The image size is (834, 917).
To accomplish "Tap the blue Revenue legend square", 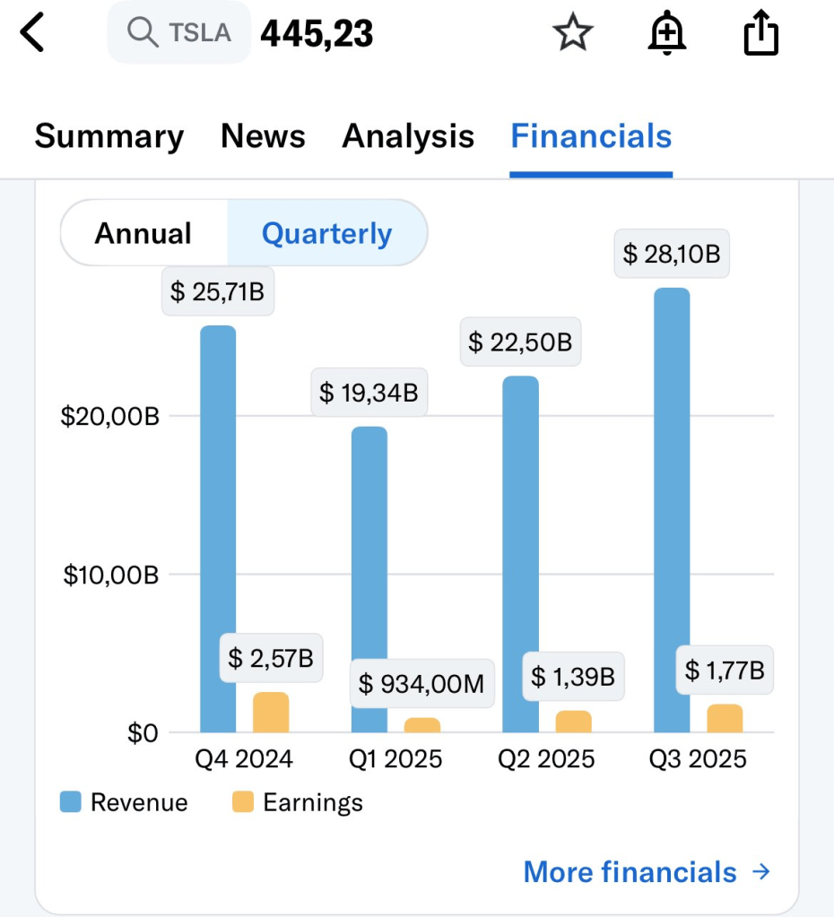I will (x=71, y=801).
